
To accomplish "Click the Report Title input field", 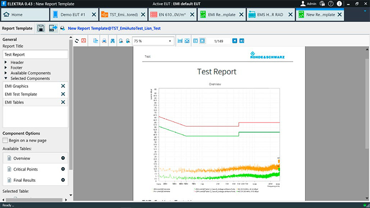I will click(x=35, y=55).
